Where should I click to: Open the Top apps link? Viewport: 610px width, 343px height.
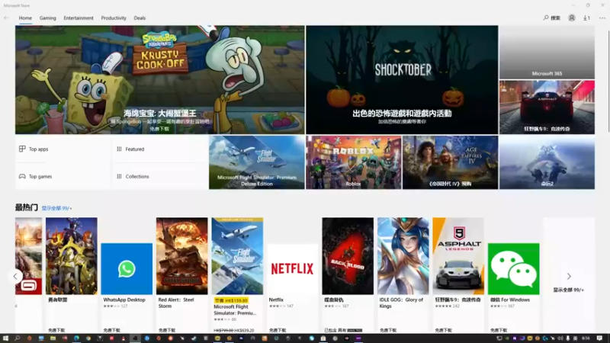click(39, 149)
